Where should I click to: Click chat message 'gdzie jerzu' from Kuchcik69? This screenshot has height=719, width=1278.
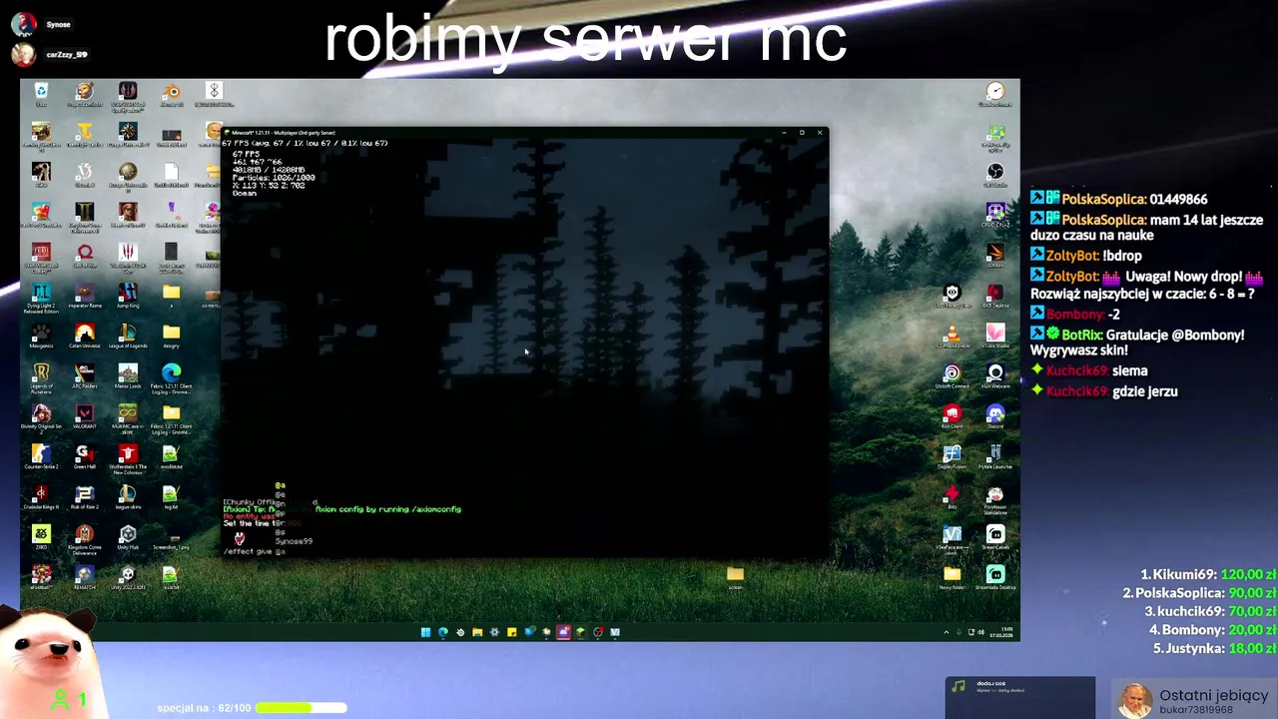[x=1144, y=391]
